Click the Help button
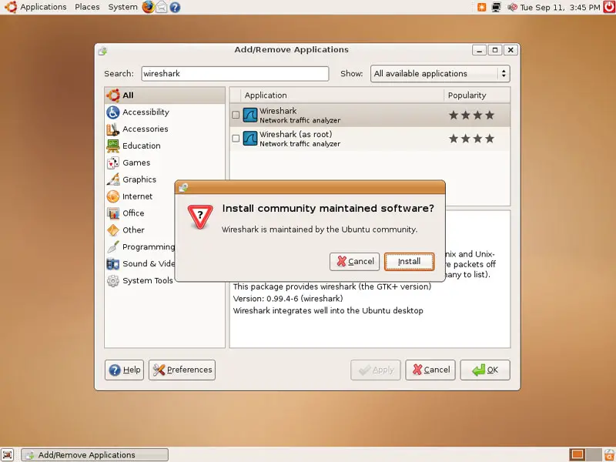This screenshot has width=616, height=462. [x=125, y=370]
